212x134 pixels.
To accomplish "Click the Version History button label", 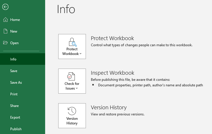I will (72, 121).
